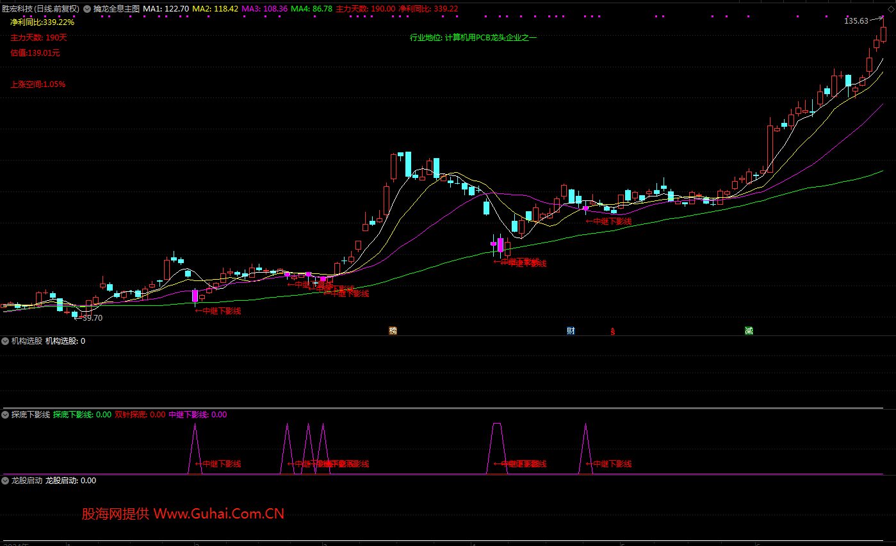The width and height of the screenshot is (896, 546).
Task: Click 主力天数: 190.00 in header row
Action: point(365,9)
